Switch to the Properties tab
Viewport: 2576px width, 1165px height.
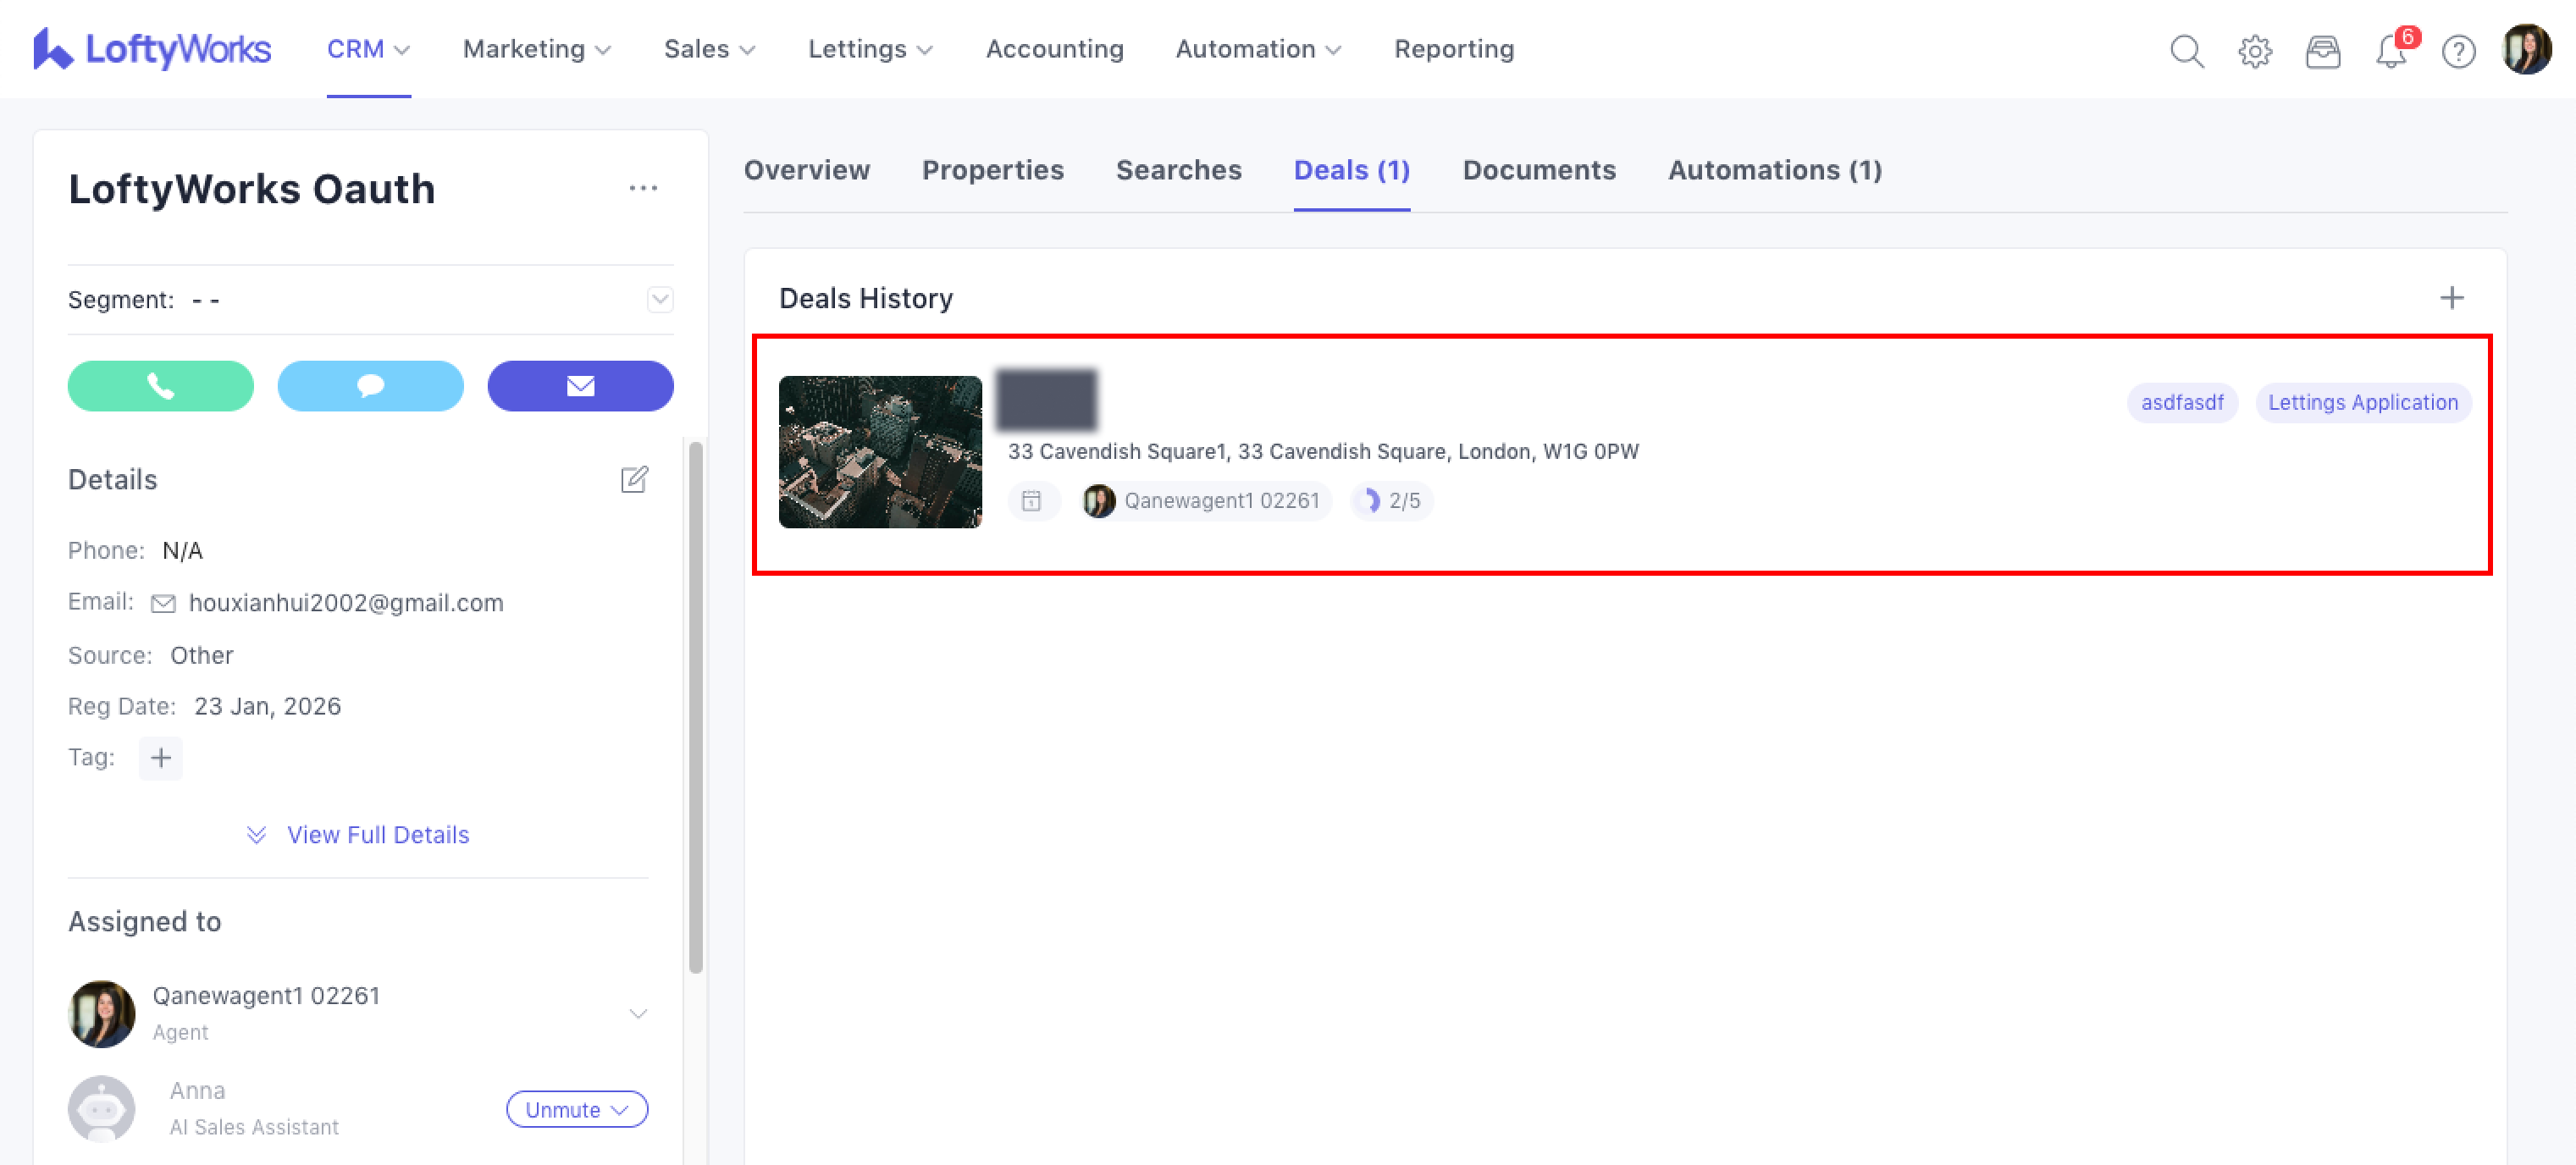pos(992,170)
